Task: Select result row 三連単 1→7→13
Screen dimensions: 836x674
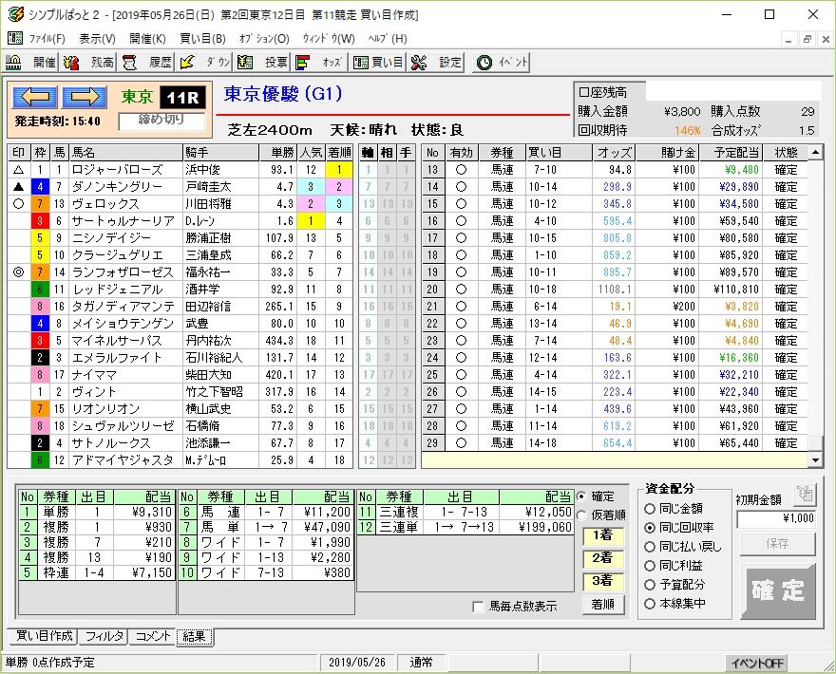Action: click(x=465, y=528)
